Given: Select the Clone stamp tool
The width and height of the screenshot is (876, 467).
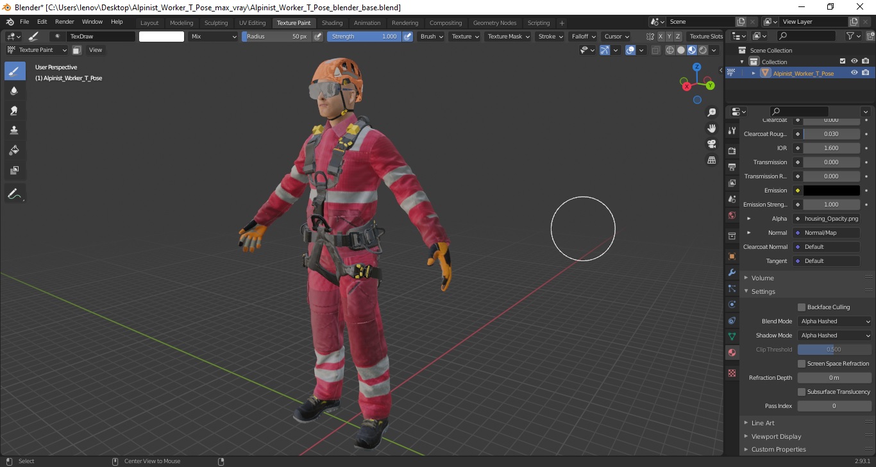Looking at the screenshot, I should [x=15, y=131].
